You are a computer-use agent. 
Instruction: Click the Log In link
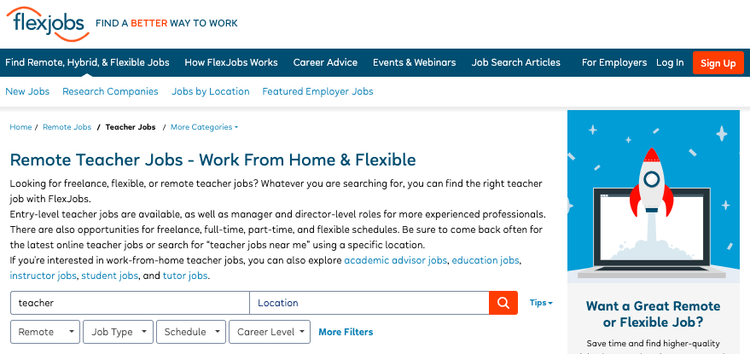670,62
